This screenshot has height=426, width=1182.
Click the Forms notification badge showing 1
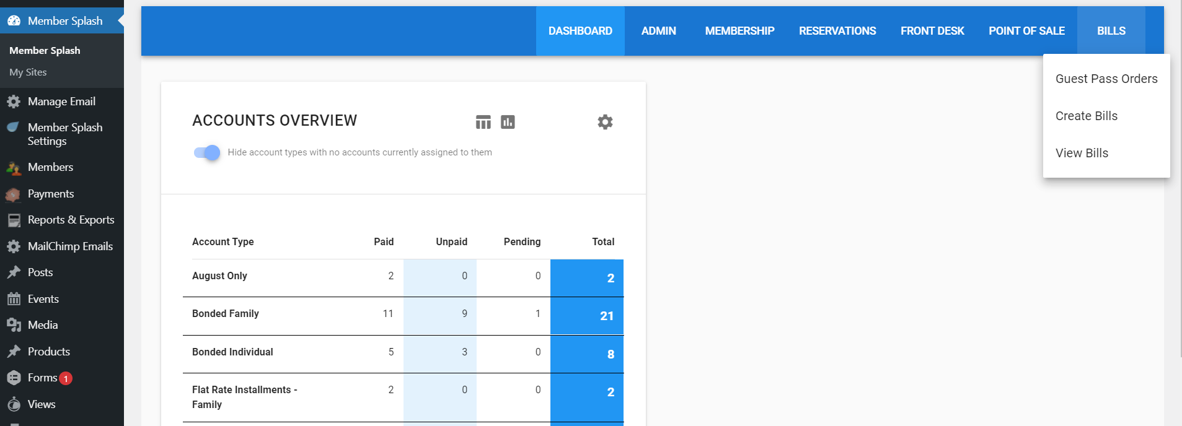click(66, 378)
